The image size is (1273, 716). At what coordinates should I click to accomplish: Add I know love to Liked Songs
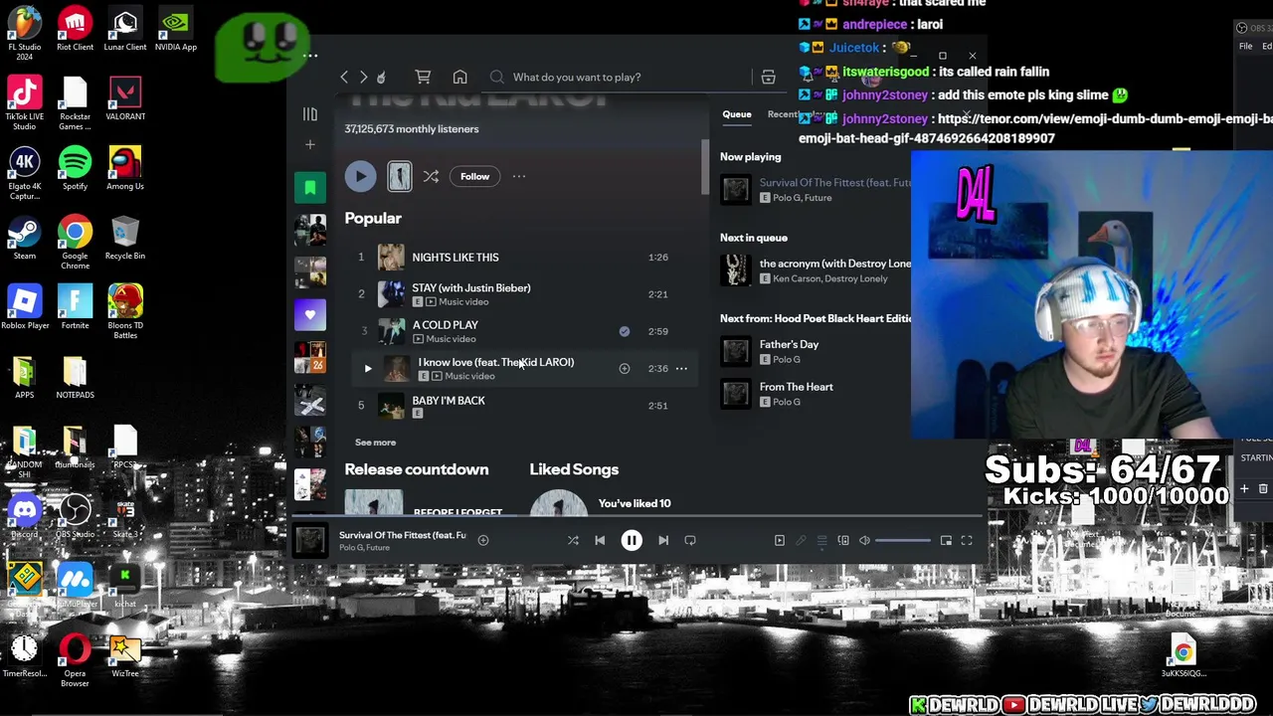[625, 369]
